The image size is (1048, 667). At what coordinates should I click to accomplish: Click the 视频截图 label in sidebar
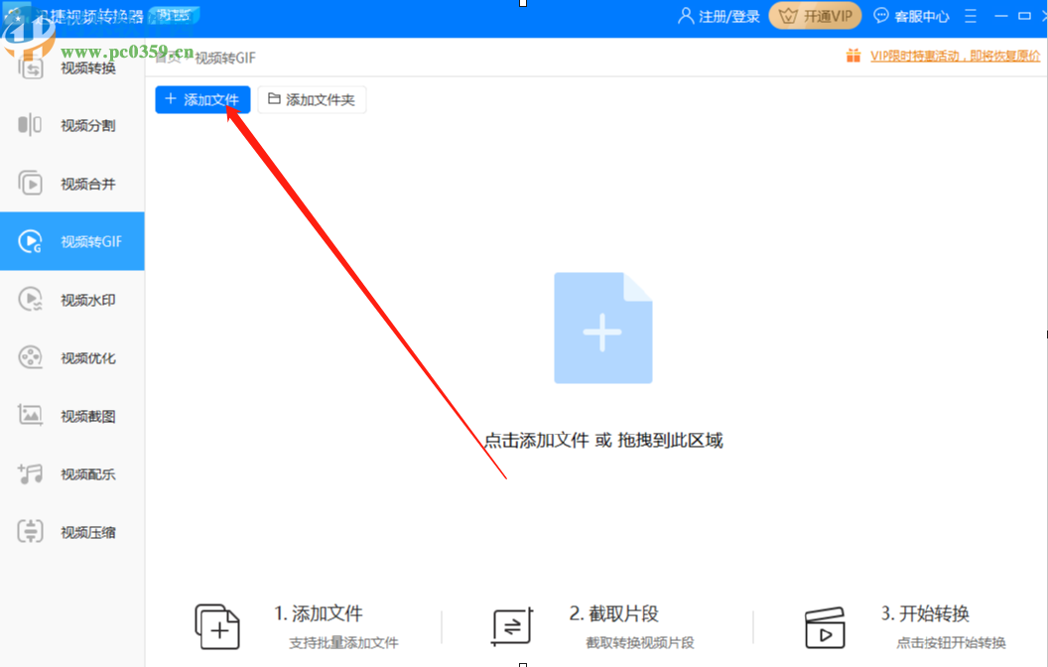click(88, 416)
